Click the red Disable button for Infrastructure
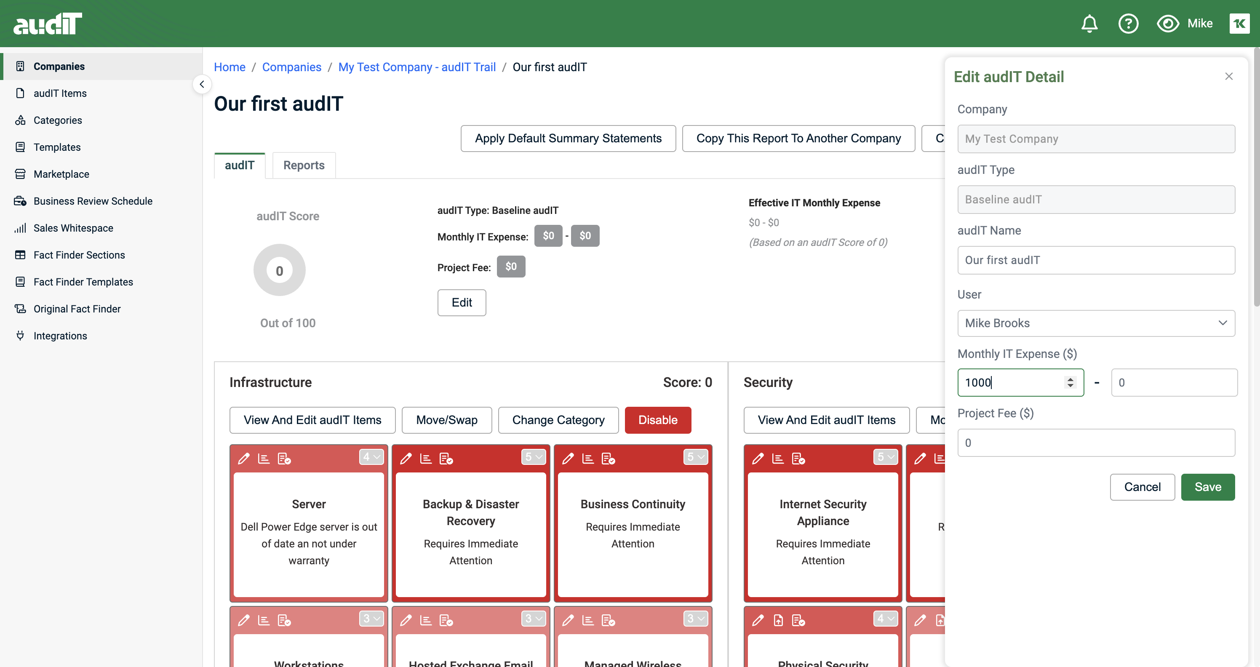The height and width of the screenshot is (667, 1260). (658, 420)
